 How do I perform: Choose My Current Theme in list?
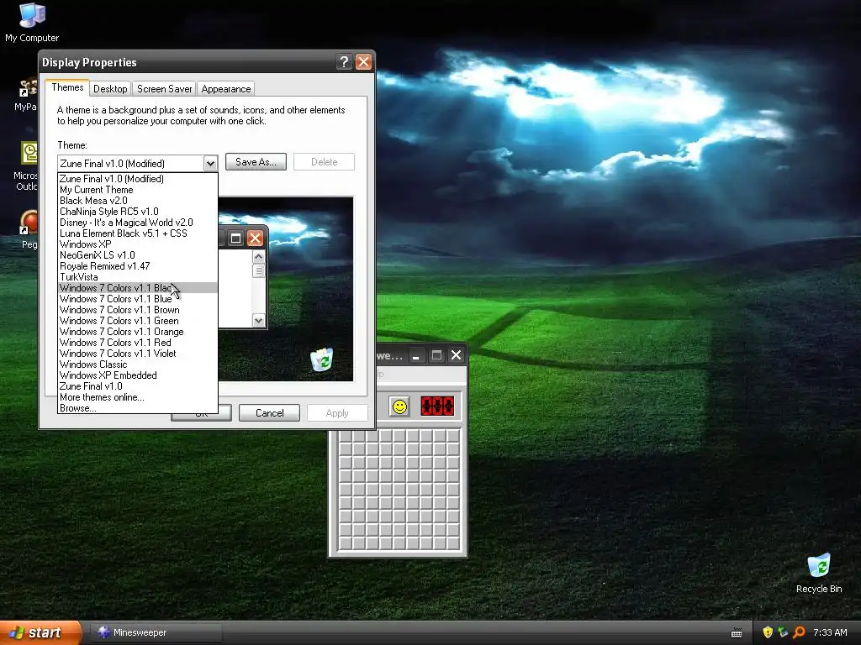click(138, 190)
